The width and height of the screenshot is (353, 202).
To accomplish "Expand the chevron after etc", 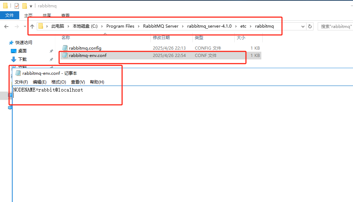I will tap(250, 26).
